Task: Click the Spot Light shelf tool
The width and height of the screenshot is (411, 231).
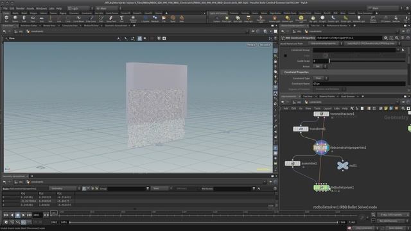Action: click(238, 19)
